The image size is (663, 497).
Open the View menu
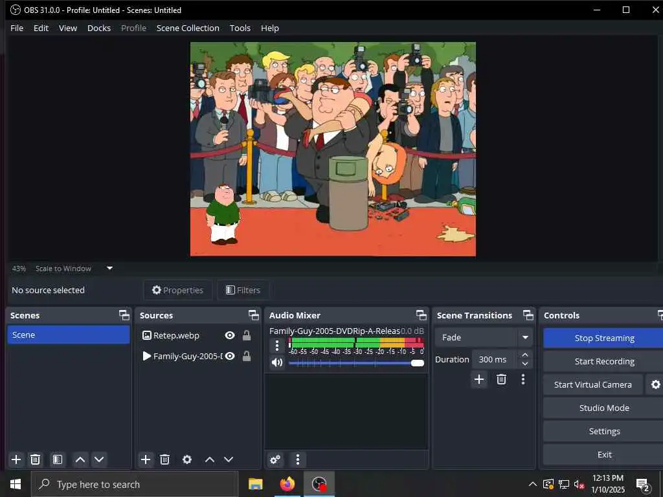pyautogui.click(x=67, y=28)
